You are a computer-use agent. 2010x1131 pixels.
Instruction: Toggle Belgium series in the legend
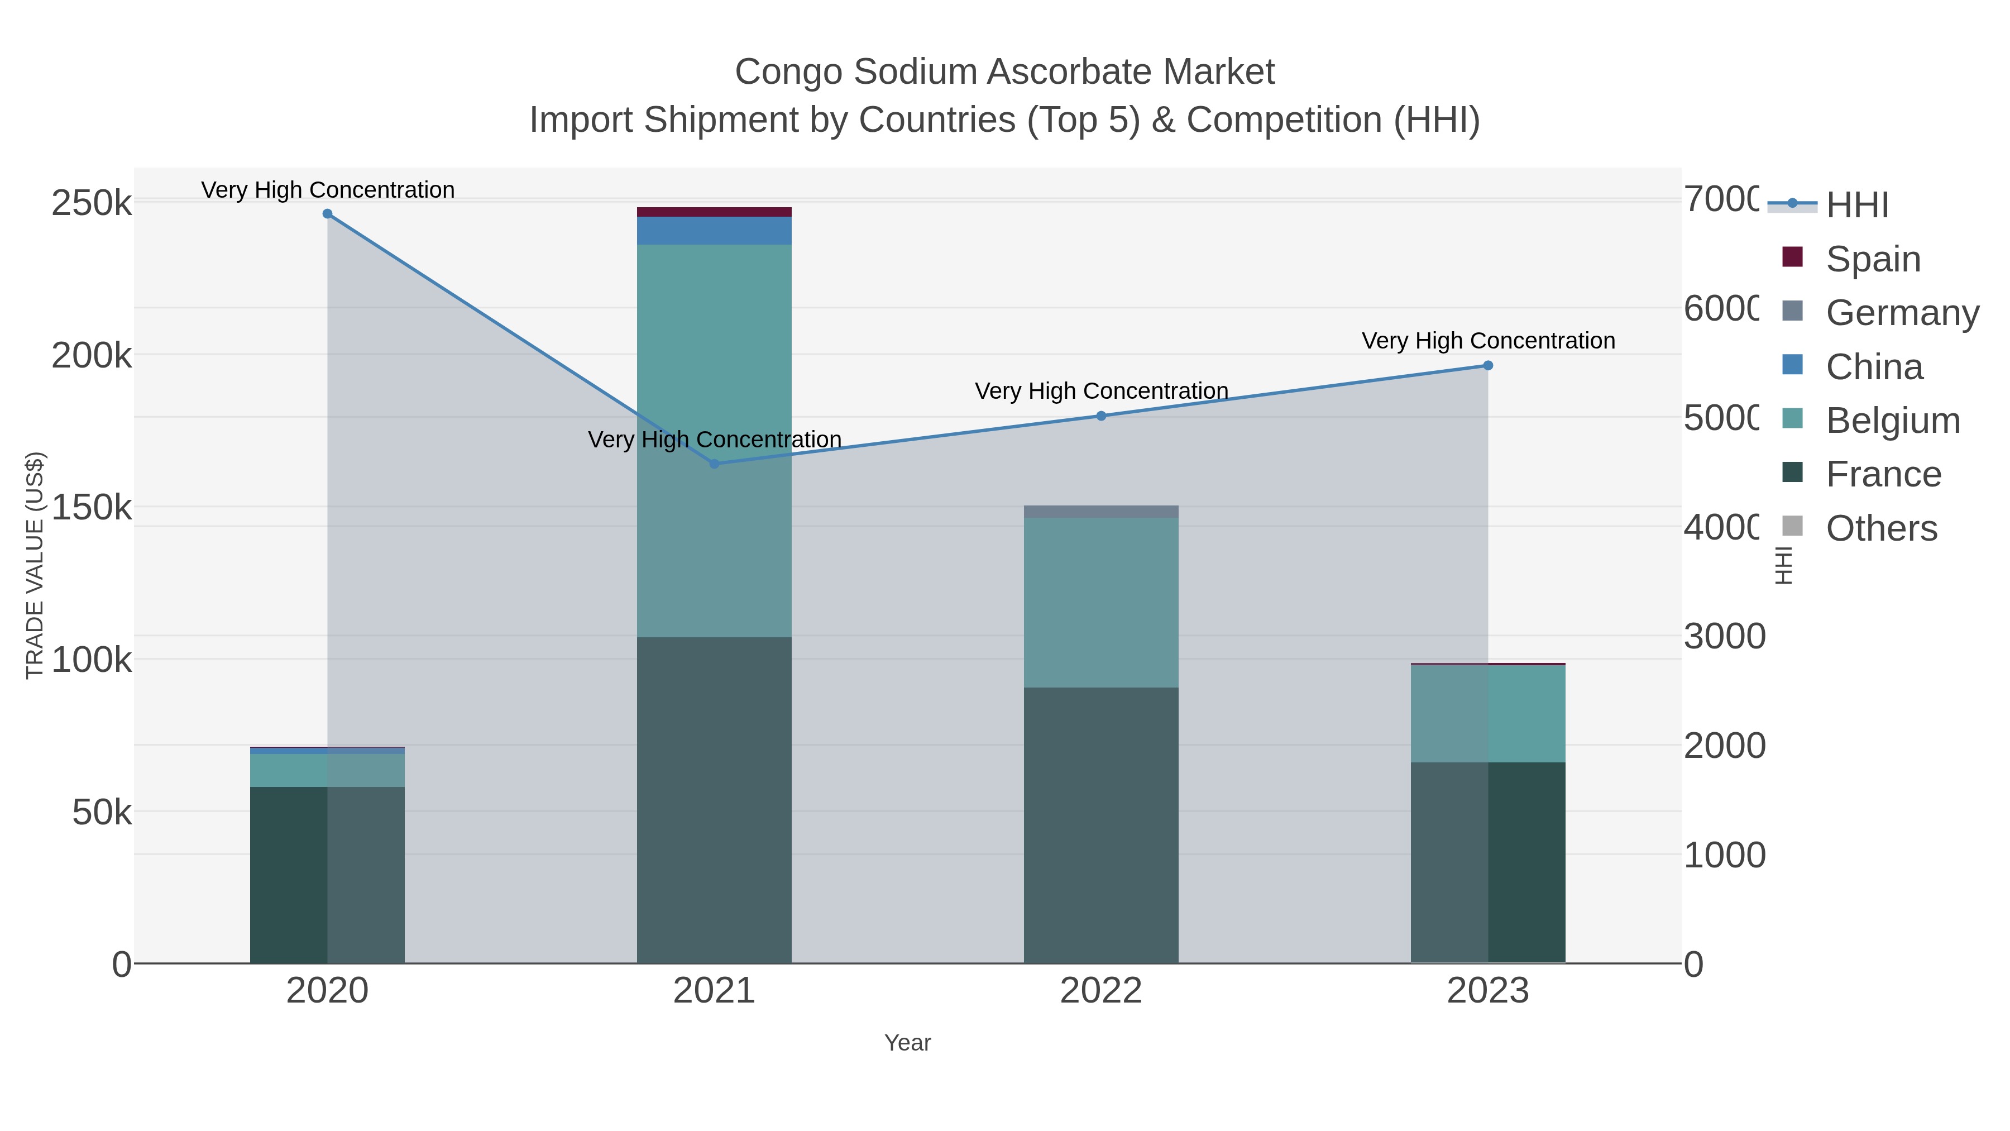point(1871,420)
